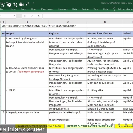Click the Tell me lightbulb icon
The width and height of the screenshot is (133, 133).
114,9
